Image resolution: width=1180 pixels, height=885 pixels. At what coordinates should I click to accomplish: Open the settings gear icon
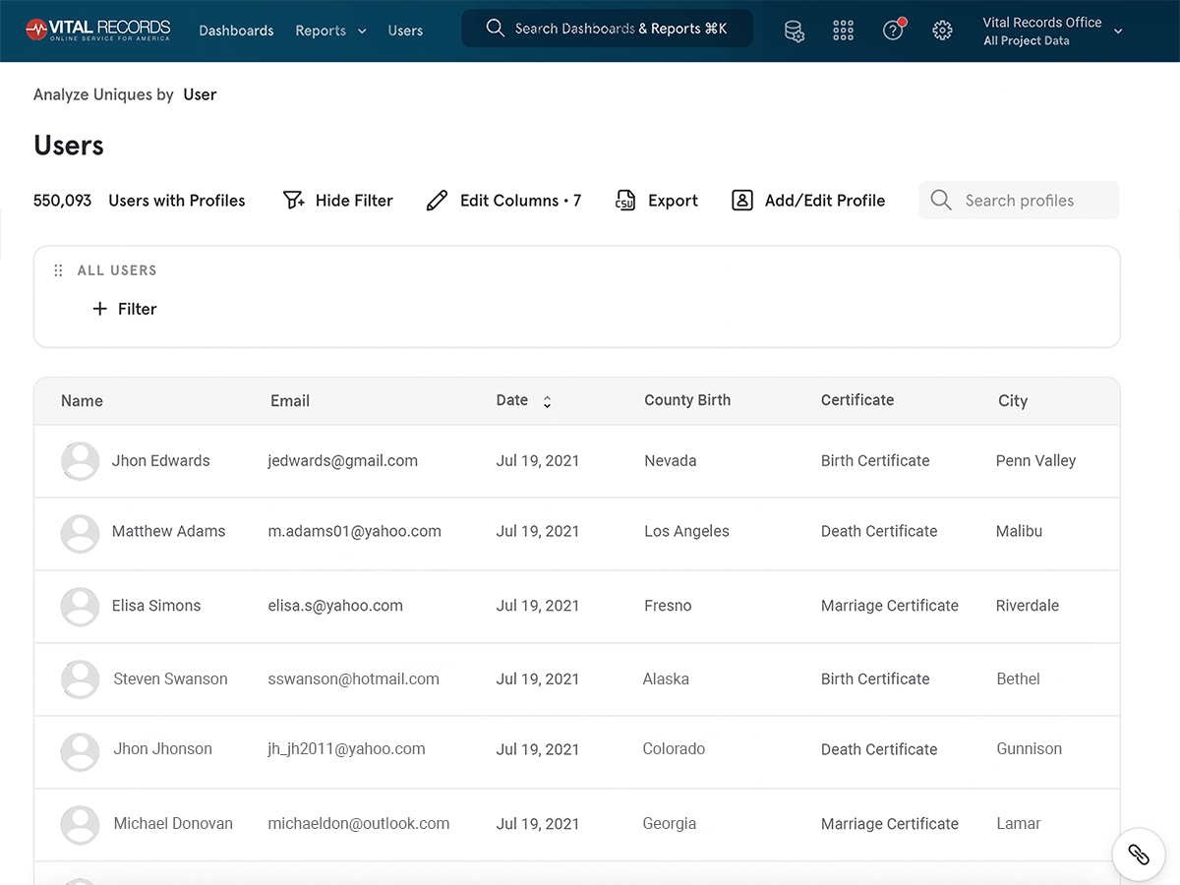pyautogui.click(x=942, y=30)
